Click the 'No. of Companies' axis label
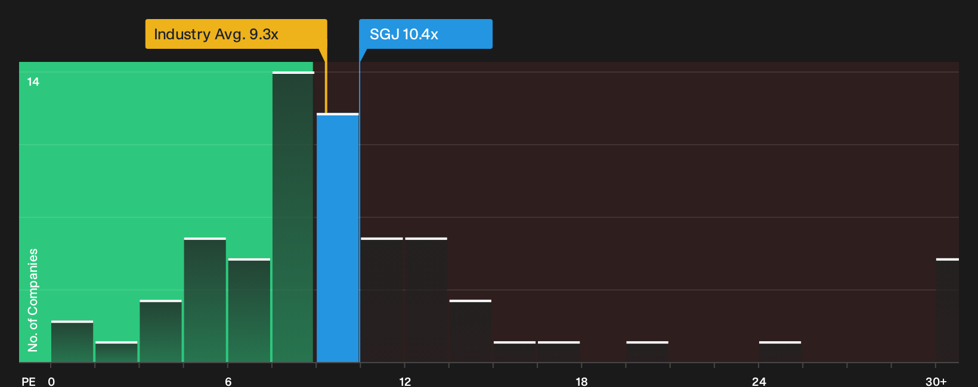The height and width of the screenshot is (387, 978). coord(33,300)
